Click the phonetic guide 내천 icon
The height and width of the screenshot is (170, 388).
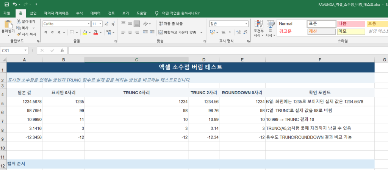(x=109, y=32)
